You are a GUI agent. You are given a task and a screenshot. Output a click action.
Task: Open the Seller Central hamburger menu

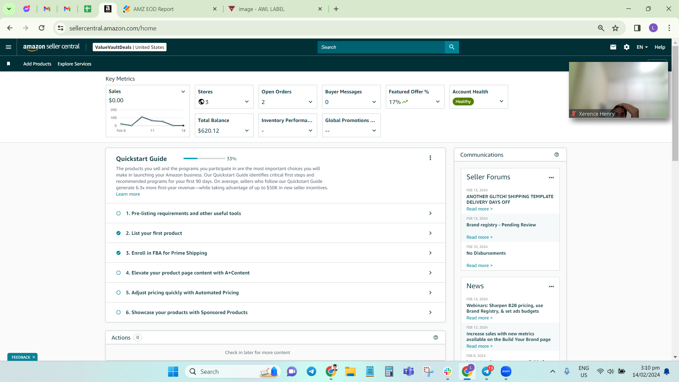[8, 47]
